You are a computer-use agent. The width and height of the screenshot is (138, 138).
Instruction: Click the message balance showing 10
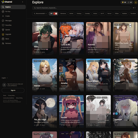pos(130,2)
